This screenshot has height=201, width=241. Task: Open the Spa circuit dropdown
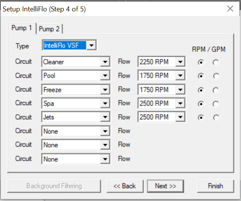click(76, 103)
